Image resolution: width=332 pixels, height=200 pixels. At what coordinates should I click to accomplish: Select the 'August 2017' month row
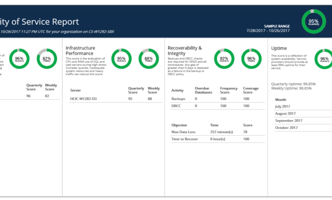(x=303, y=114)
